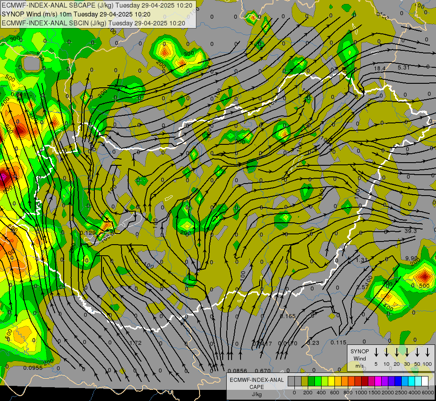
Task: Click the 5 m/s wind arrow in SYNOP legend
Action: coord(376,352)
